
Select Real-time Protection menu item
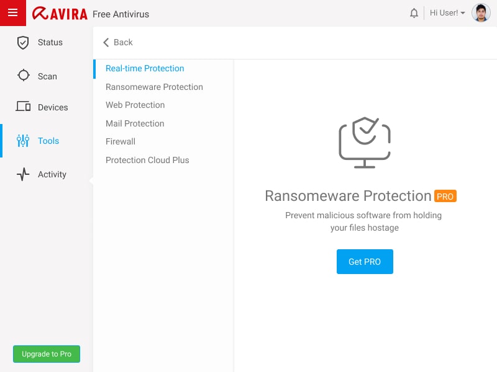(x=145, y=68)
